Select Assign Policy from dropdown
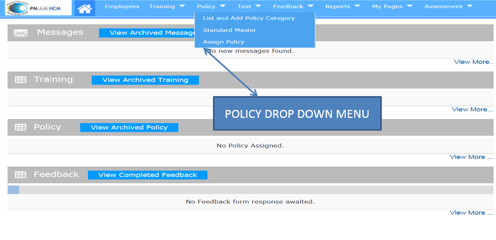Viewport: 496px width, 240px height. click(224, 42)
